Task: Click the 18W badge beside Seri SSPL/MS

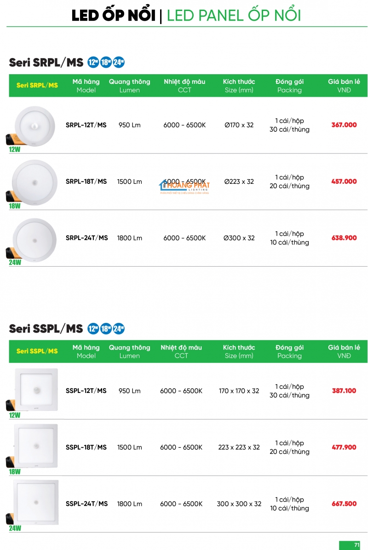Action: pos(106,328)
